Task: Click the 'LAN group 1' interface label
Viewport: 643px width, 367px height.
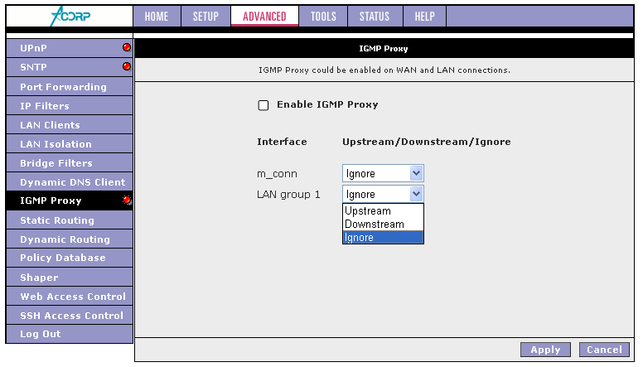Action: [x=288, y=195]
